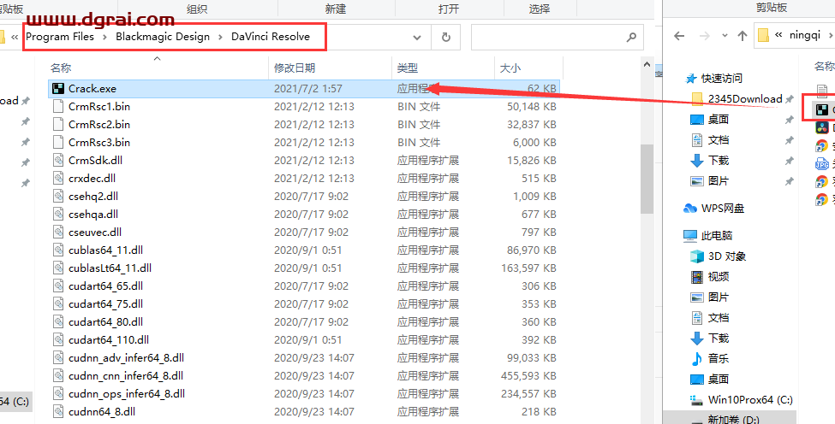835x424 pixels.
Task: Go up one level in the ningqi window
Action: pos(743,36)
